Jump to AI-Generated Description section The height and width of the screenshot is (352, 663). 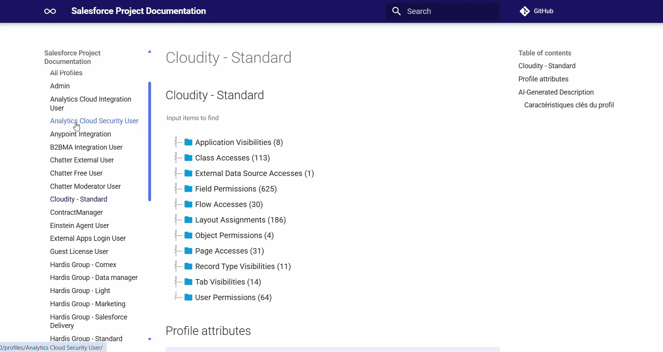(556, 92)
